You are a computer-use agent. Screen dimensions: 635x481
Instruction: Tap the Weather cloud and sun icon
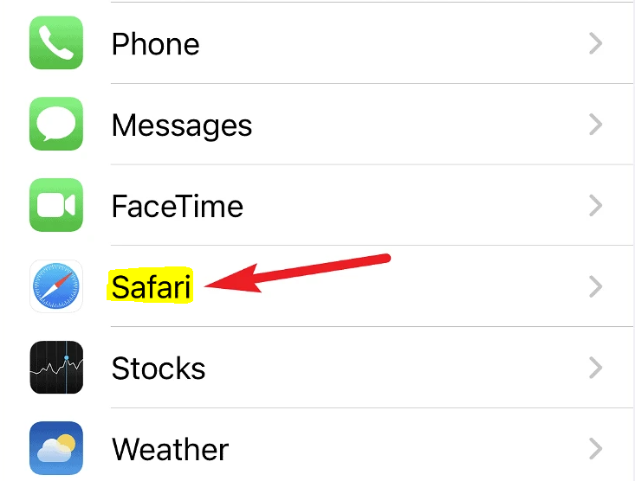tap(56, 448)
